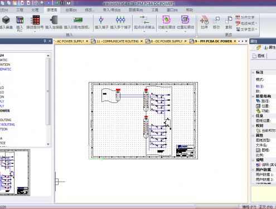Click the zoom magnifier icon in quick toolbar
This screenshot has height=209, width=276.
(42, 3)
